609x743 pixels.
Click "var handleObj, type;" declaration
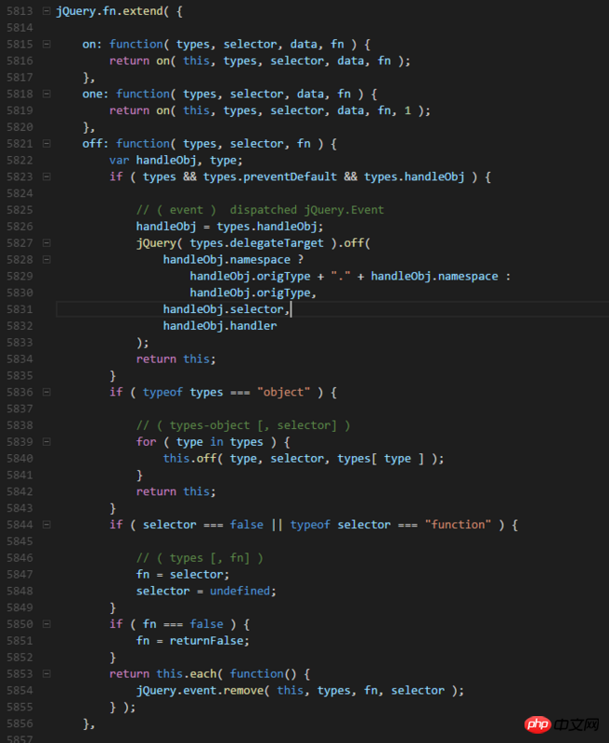pos(176,160)
